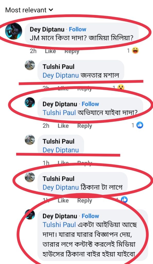This screenshot has width=153, height=264.
Task: Open Dey Diptanu's avatar on top comment
Action: (14, 31)
